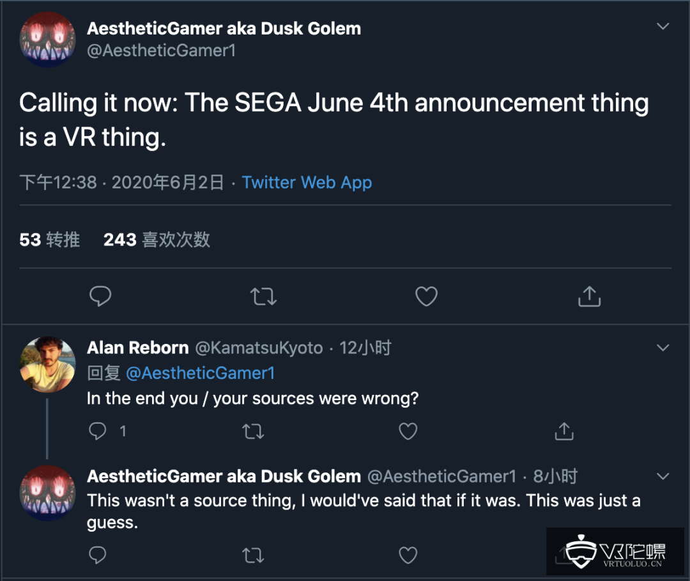Reply to Alan Reborn's tweet
Viewport: 690px width, 581px height.
98,431
